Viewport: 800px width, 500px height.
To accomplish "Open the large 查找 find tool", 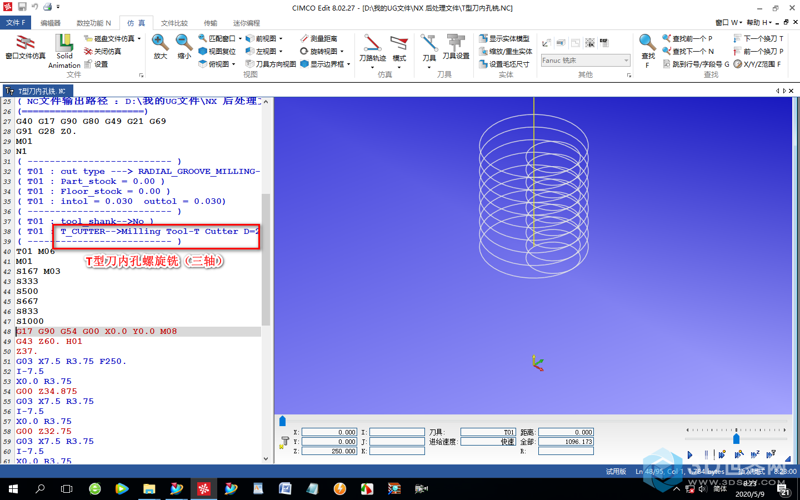I will (648, 50).
